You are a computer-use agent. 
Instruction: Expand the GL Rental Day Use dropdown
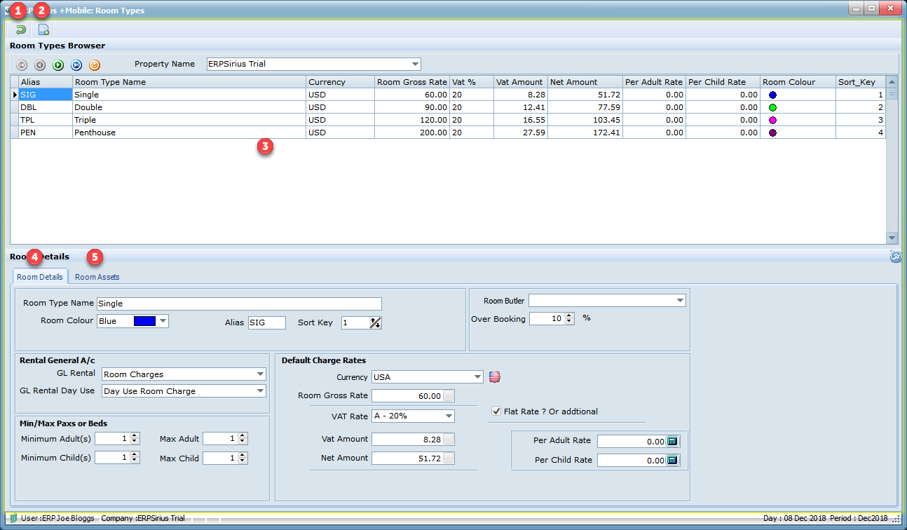pos(260,391)
